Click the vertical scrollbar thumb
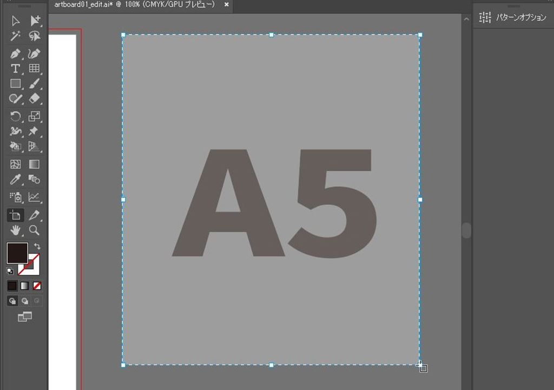The image size is (554, 390). click(x=466, y=230)
